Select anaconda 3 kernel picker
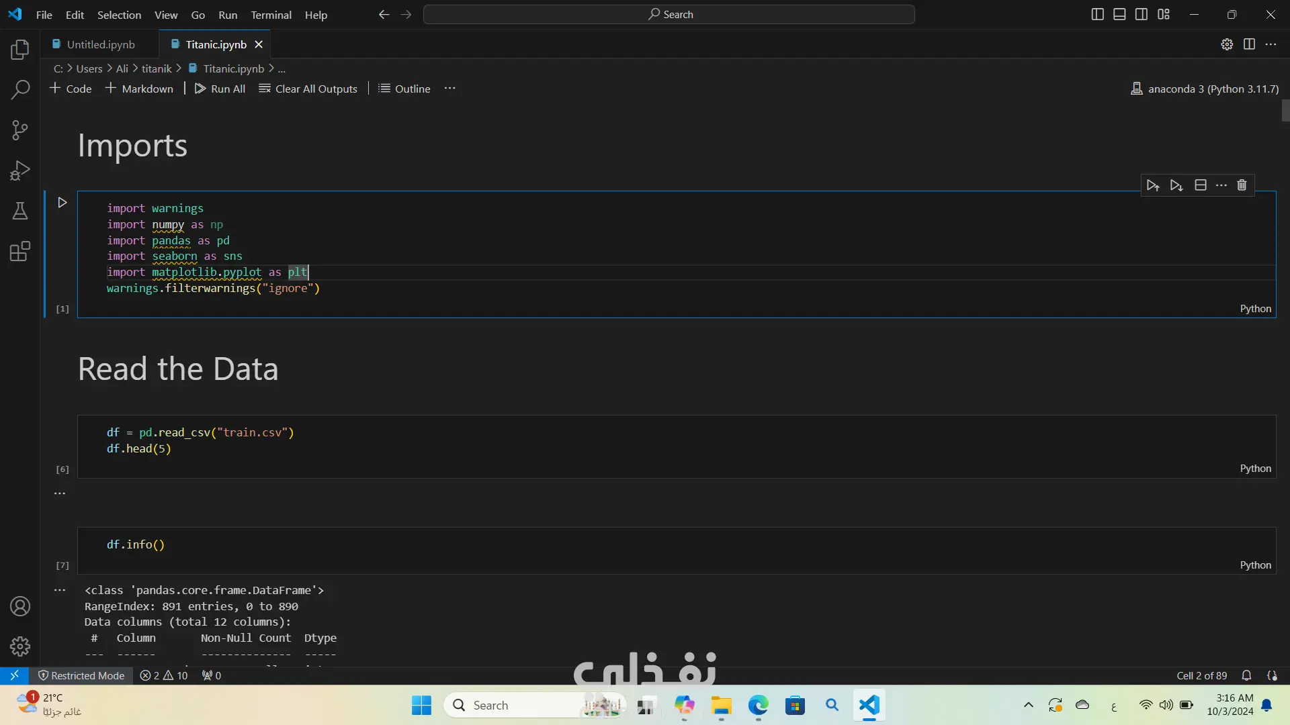Image resolution: width=1290 pixels, height=725 pixels. 1205,89
